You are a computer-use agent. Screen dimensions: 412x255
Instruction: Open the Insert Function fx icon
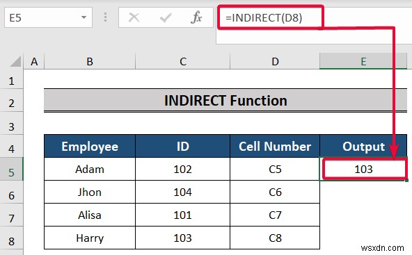tap(196, 17)
